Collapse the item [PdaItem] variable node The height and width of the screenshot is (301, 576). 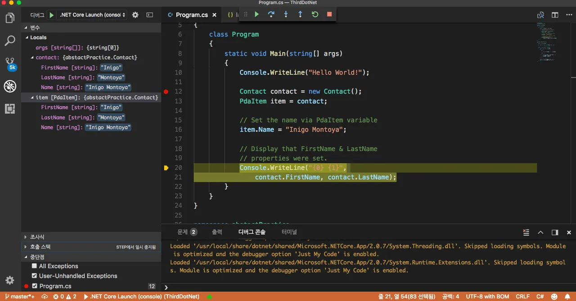click(x=32, y=97)
